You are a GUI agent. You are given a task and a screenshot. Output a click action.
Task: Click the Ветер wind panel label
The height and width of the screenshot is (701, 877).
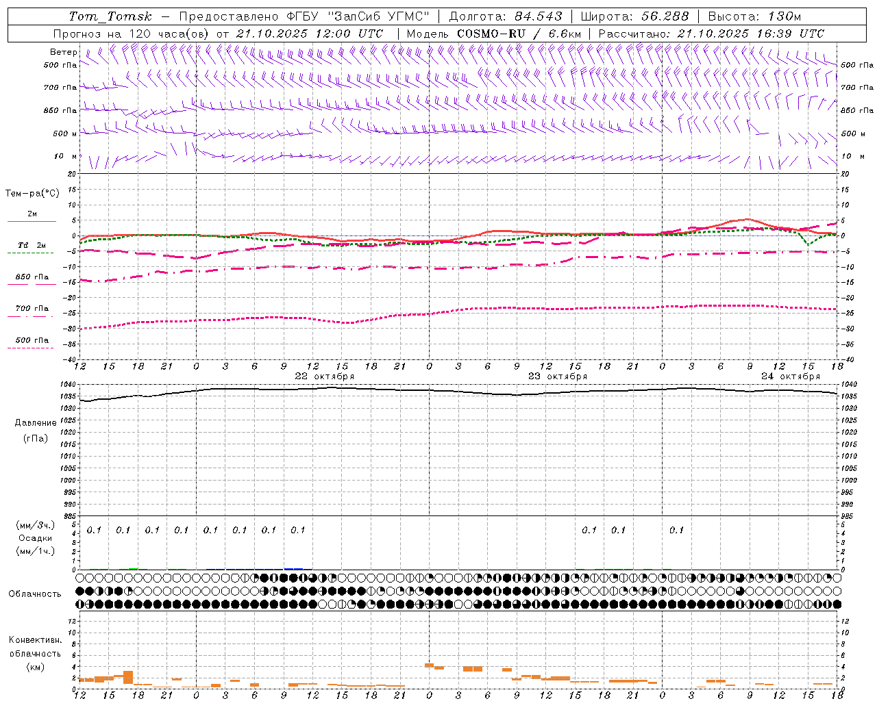click(x=64, y=52)
